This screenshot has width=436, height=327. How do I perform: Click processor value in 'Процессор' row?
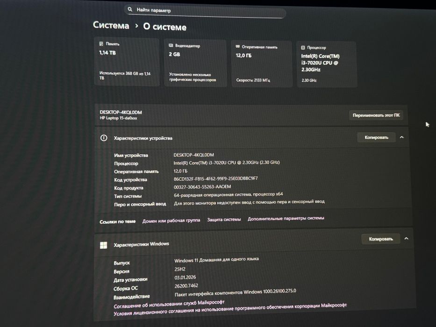coord(227,163)
